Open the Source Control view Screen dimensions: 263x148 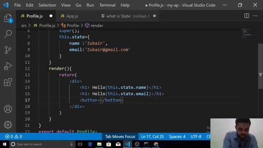pos(8,50)
